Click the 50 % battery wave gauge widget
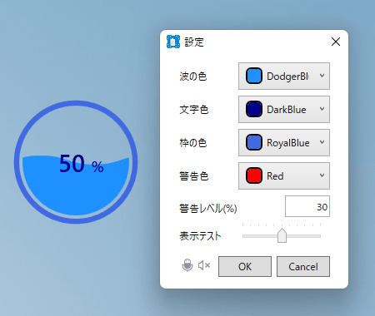Viewport: 375px width, 316px height. click(x=76, y=162)
